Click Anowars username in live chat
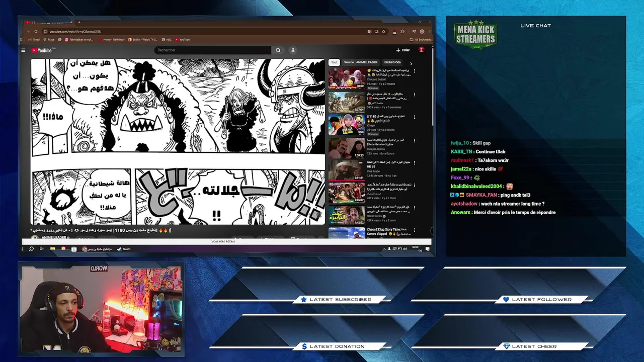Viewport: 644px width, 362px height. (460, 212)
